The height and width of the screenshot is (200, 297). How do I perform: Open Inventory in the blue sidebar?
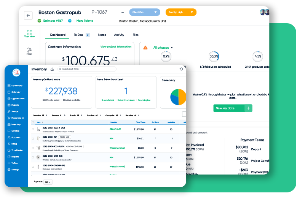point(14,124)
